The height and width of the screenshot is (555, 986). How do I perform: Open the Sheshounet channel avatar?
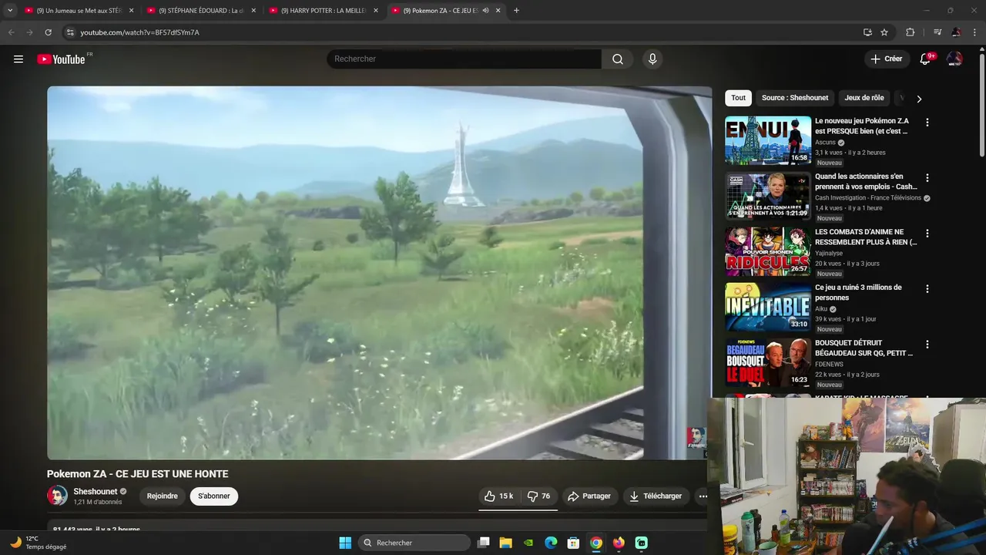click(x=57, y=496)
